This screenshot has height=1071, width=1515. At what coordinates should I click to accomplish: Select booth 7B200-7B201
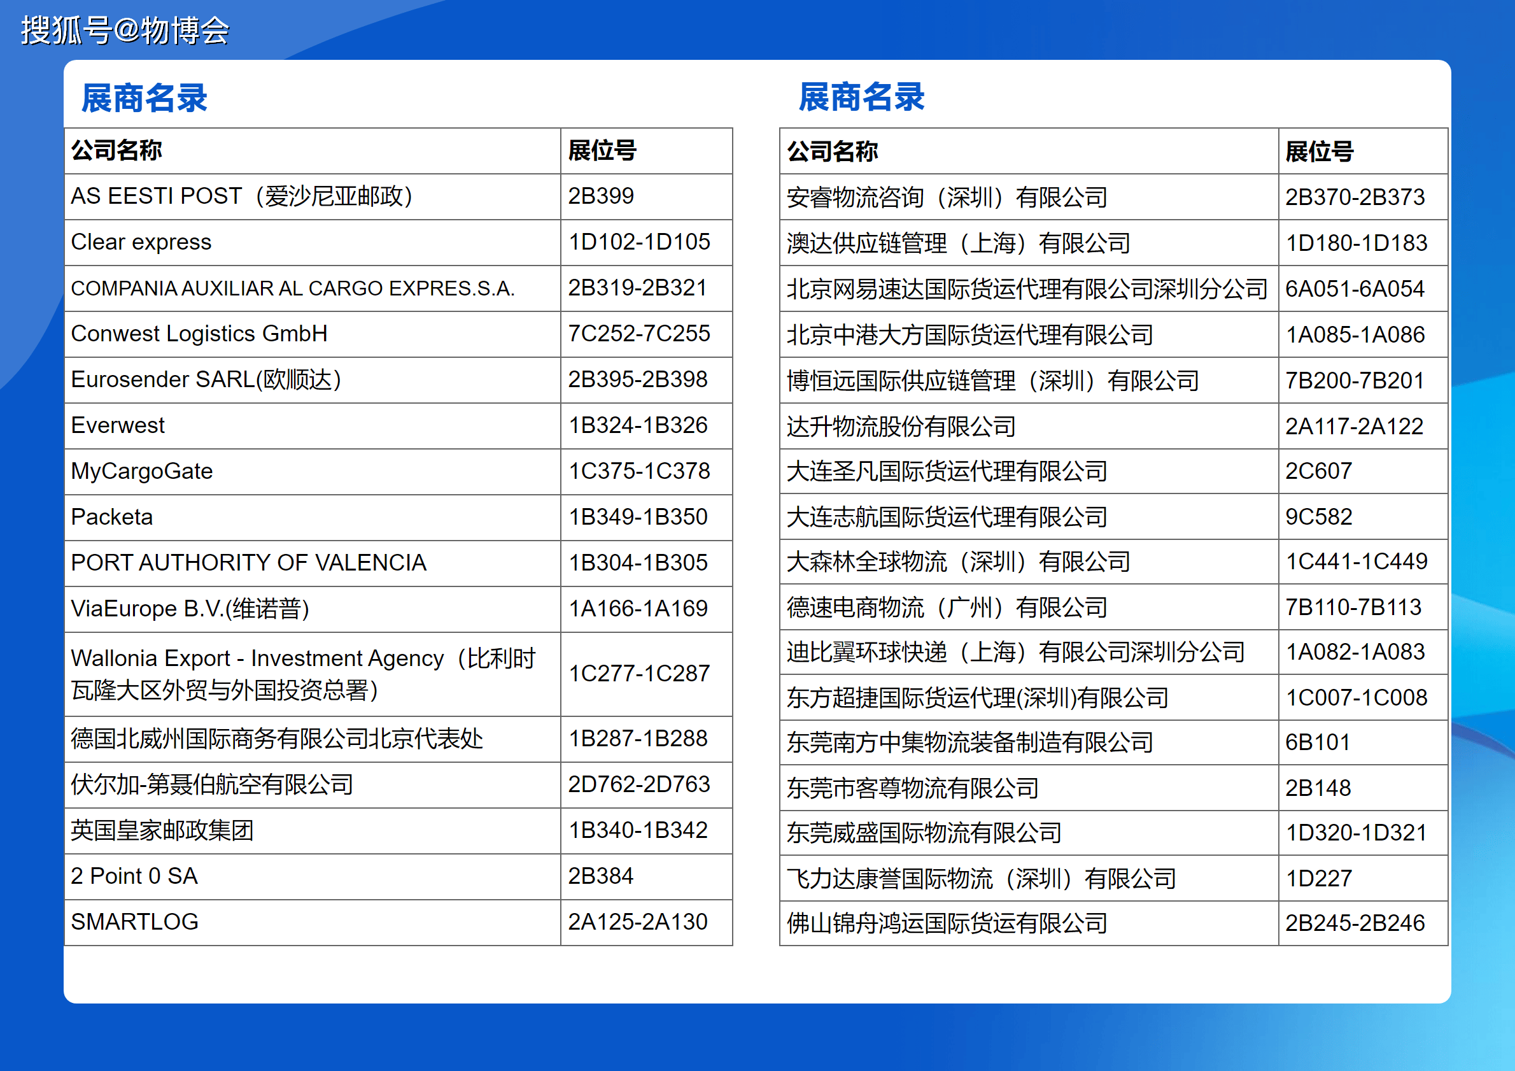(x=1355, y=381)
